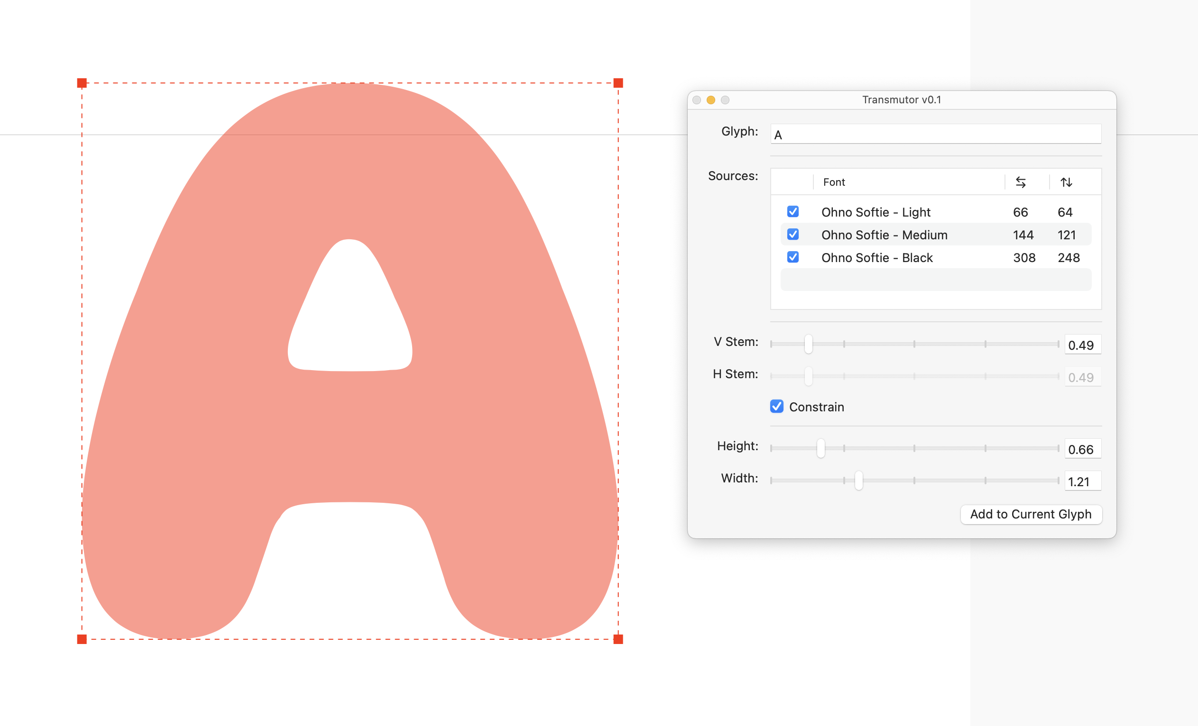This screenshot has height=726, width=1198.
Task: Uncheck Ohno Softie - Light source
Action: [x=793, y=211]
